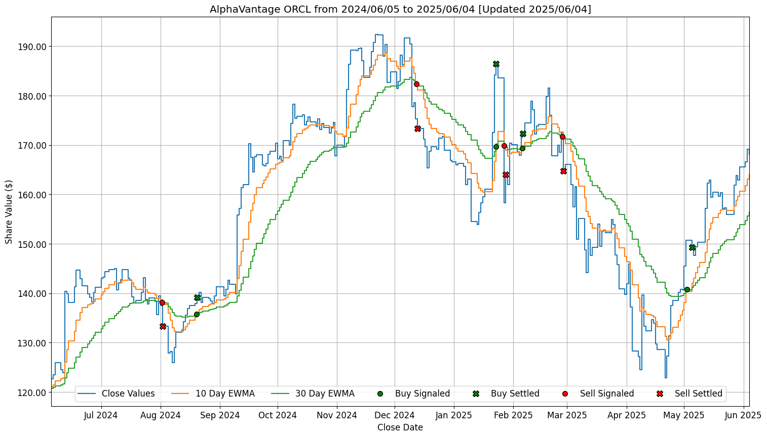Click the 'May 2025' x-axis tick label

tap(684, 415)
